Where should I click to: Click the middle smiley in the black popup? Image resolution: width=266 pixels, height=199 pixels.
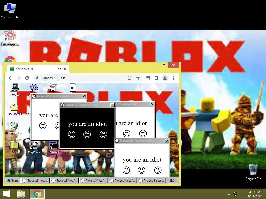click(87, 134)
